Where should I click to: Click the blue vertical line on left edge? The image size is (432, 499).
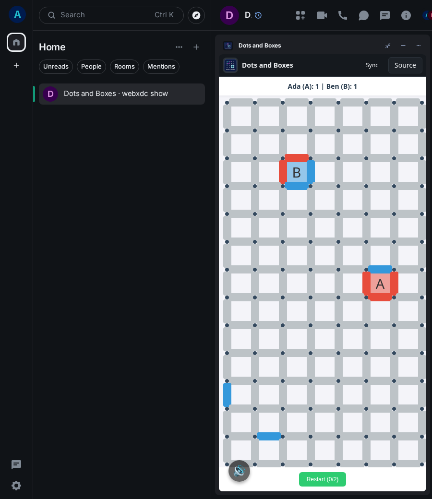pyautogui.click(x=227, y=394)
